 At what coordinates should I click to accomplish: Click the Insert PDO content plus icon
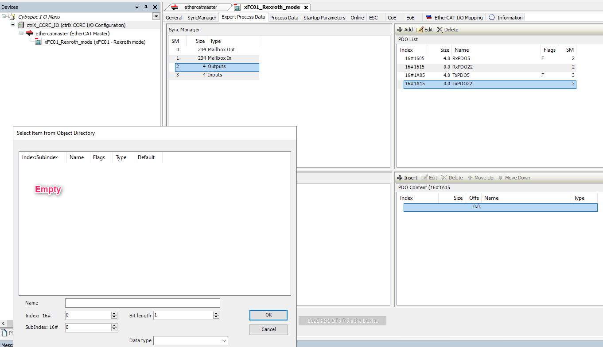tap(400, 178)
